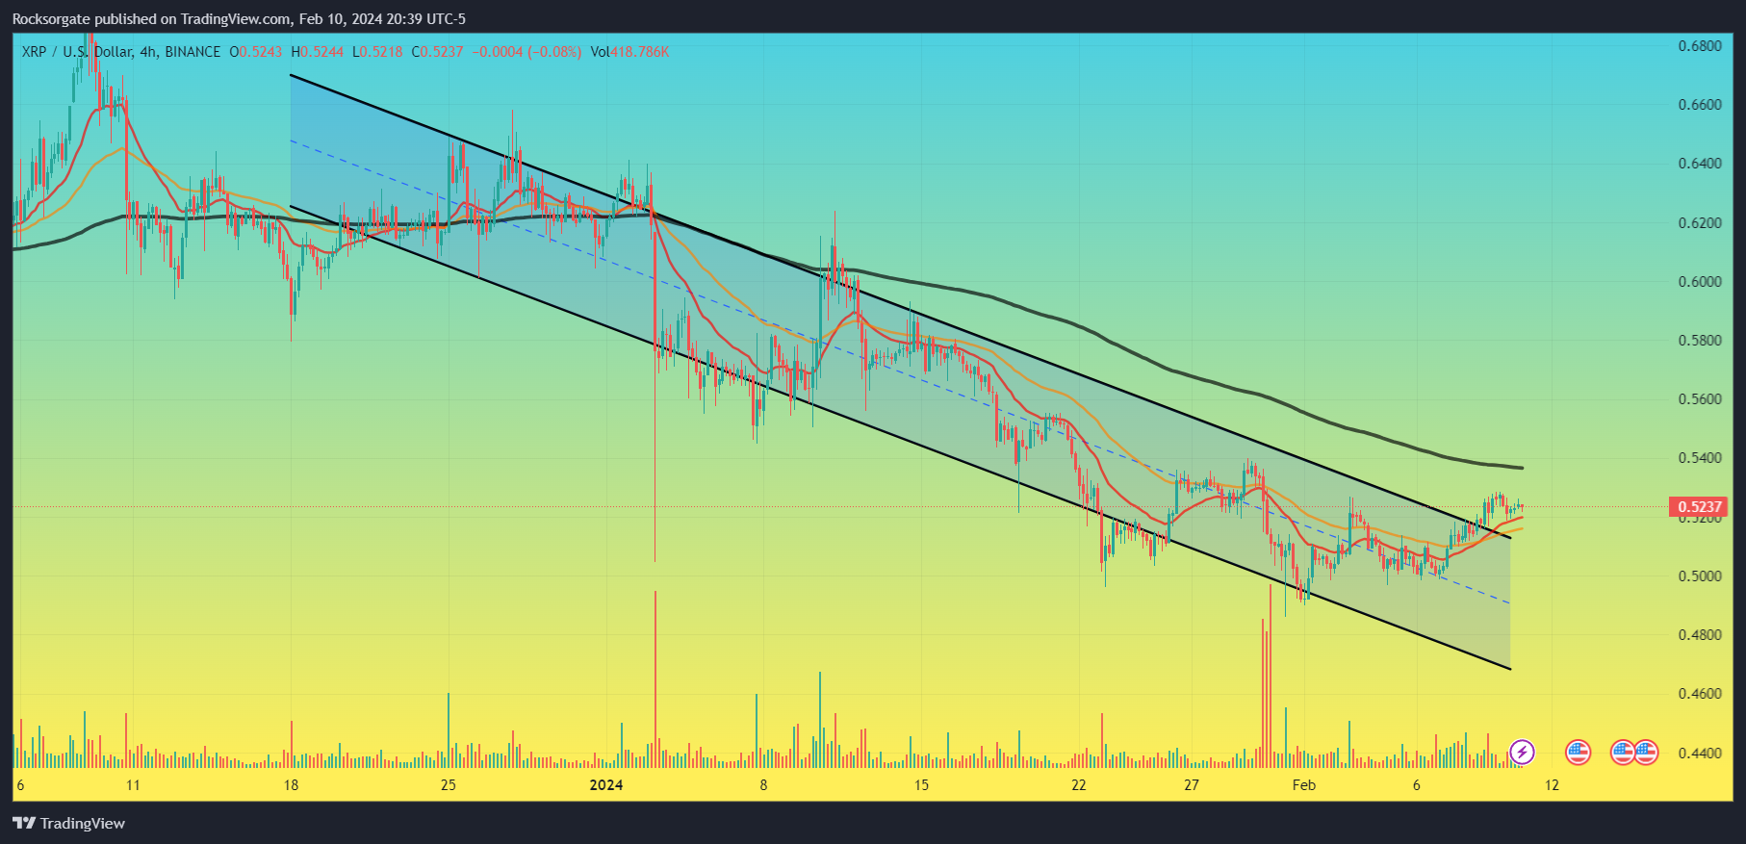
Task: Open the rightmost US flag economic event
Action: click(1646, 752)
